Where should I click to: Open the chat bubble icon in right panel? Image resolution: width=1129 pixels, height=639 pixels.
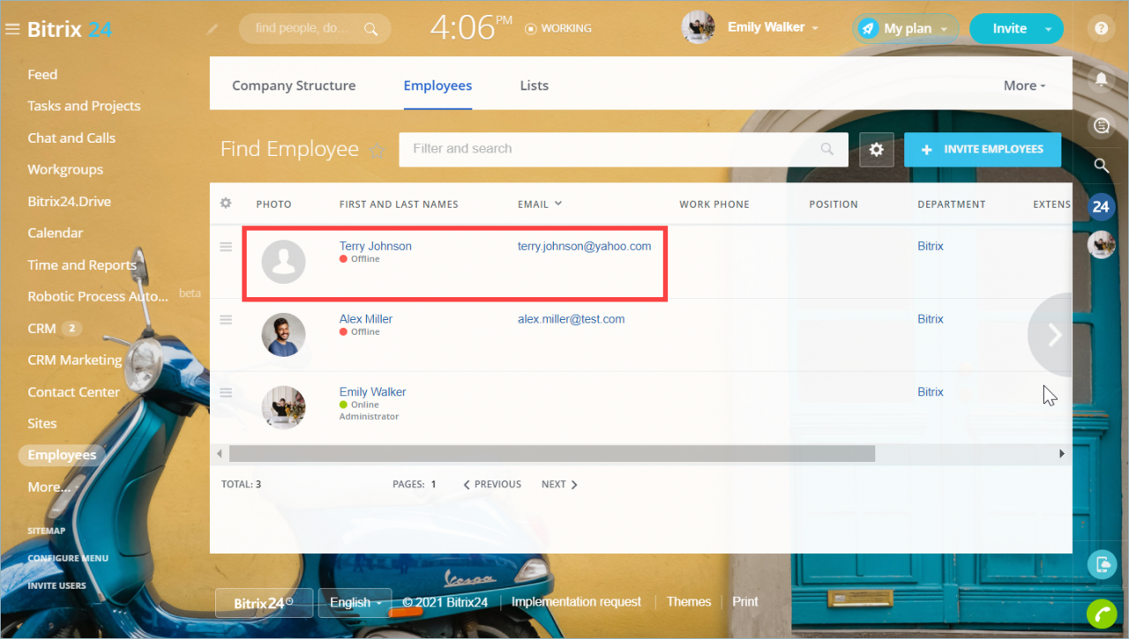click(x=1101, y=126)
